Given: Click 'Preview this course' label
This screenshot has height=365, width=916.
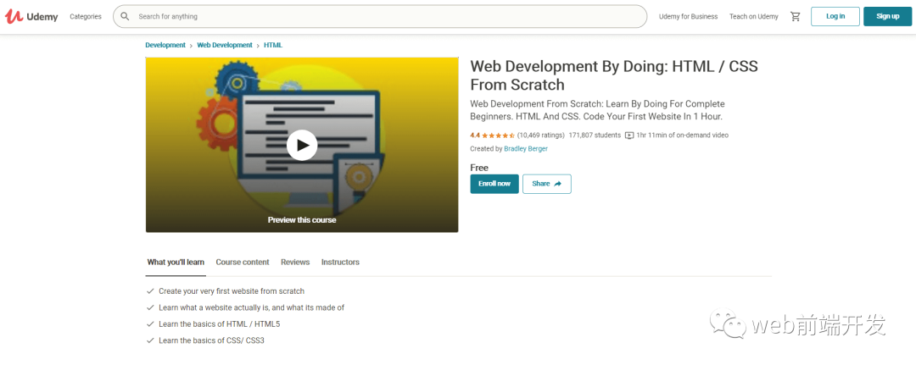Looking at the screenshot, I should [x=302, y=220].
